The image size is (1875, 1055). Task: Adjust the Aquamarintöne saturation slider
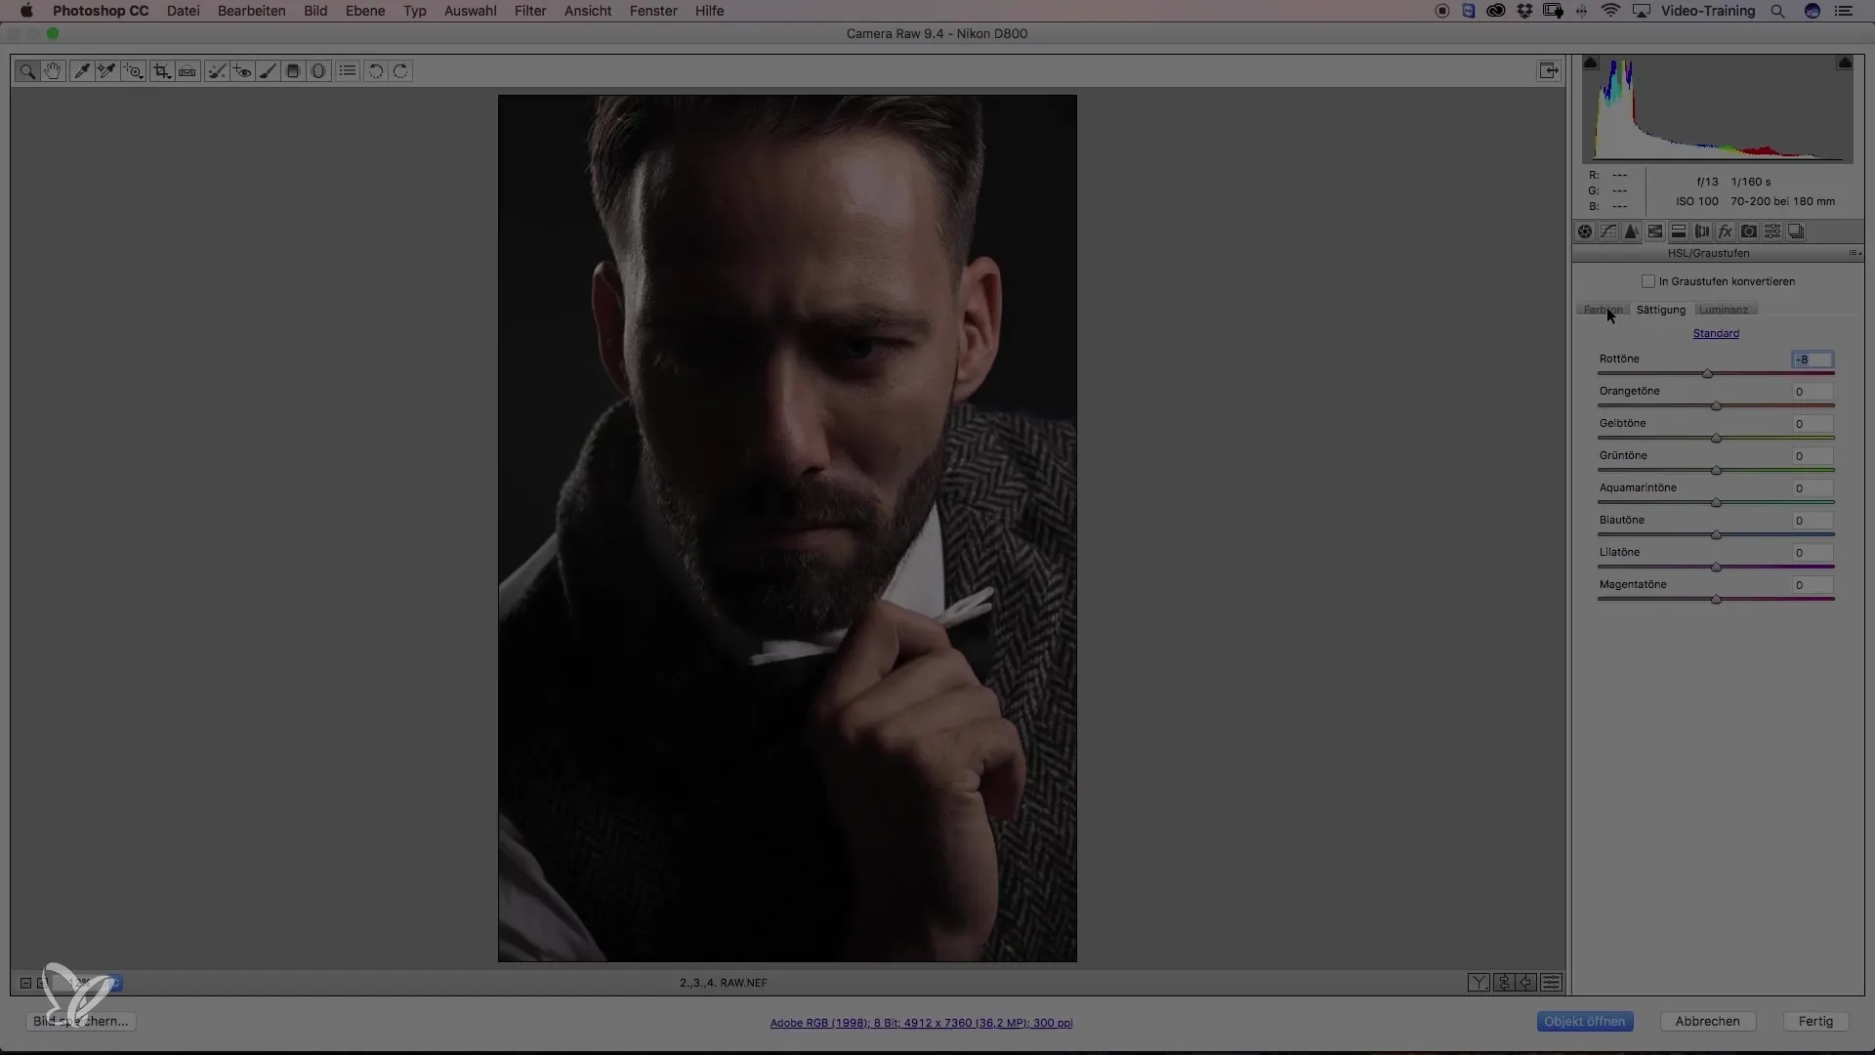click(x=1716, y=503)
